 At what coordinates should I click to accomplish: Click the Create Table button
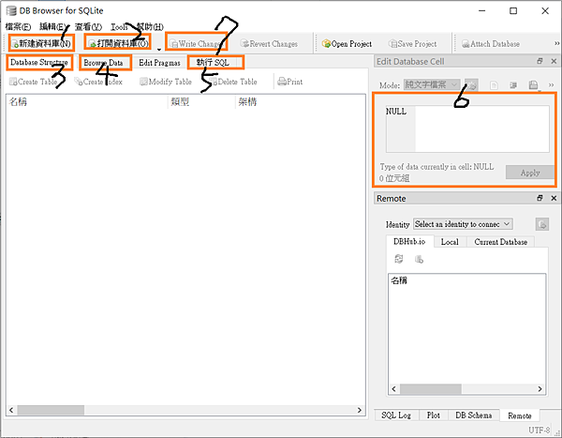point(34,82)
